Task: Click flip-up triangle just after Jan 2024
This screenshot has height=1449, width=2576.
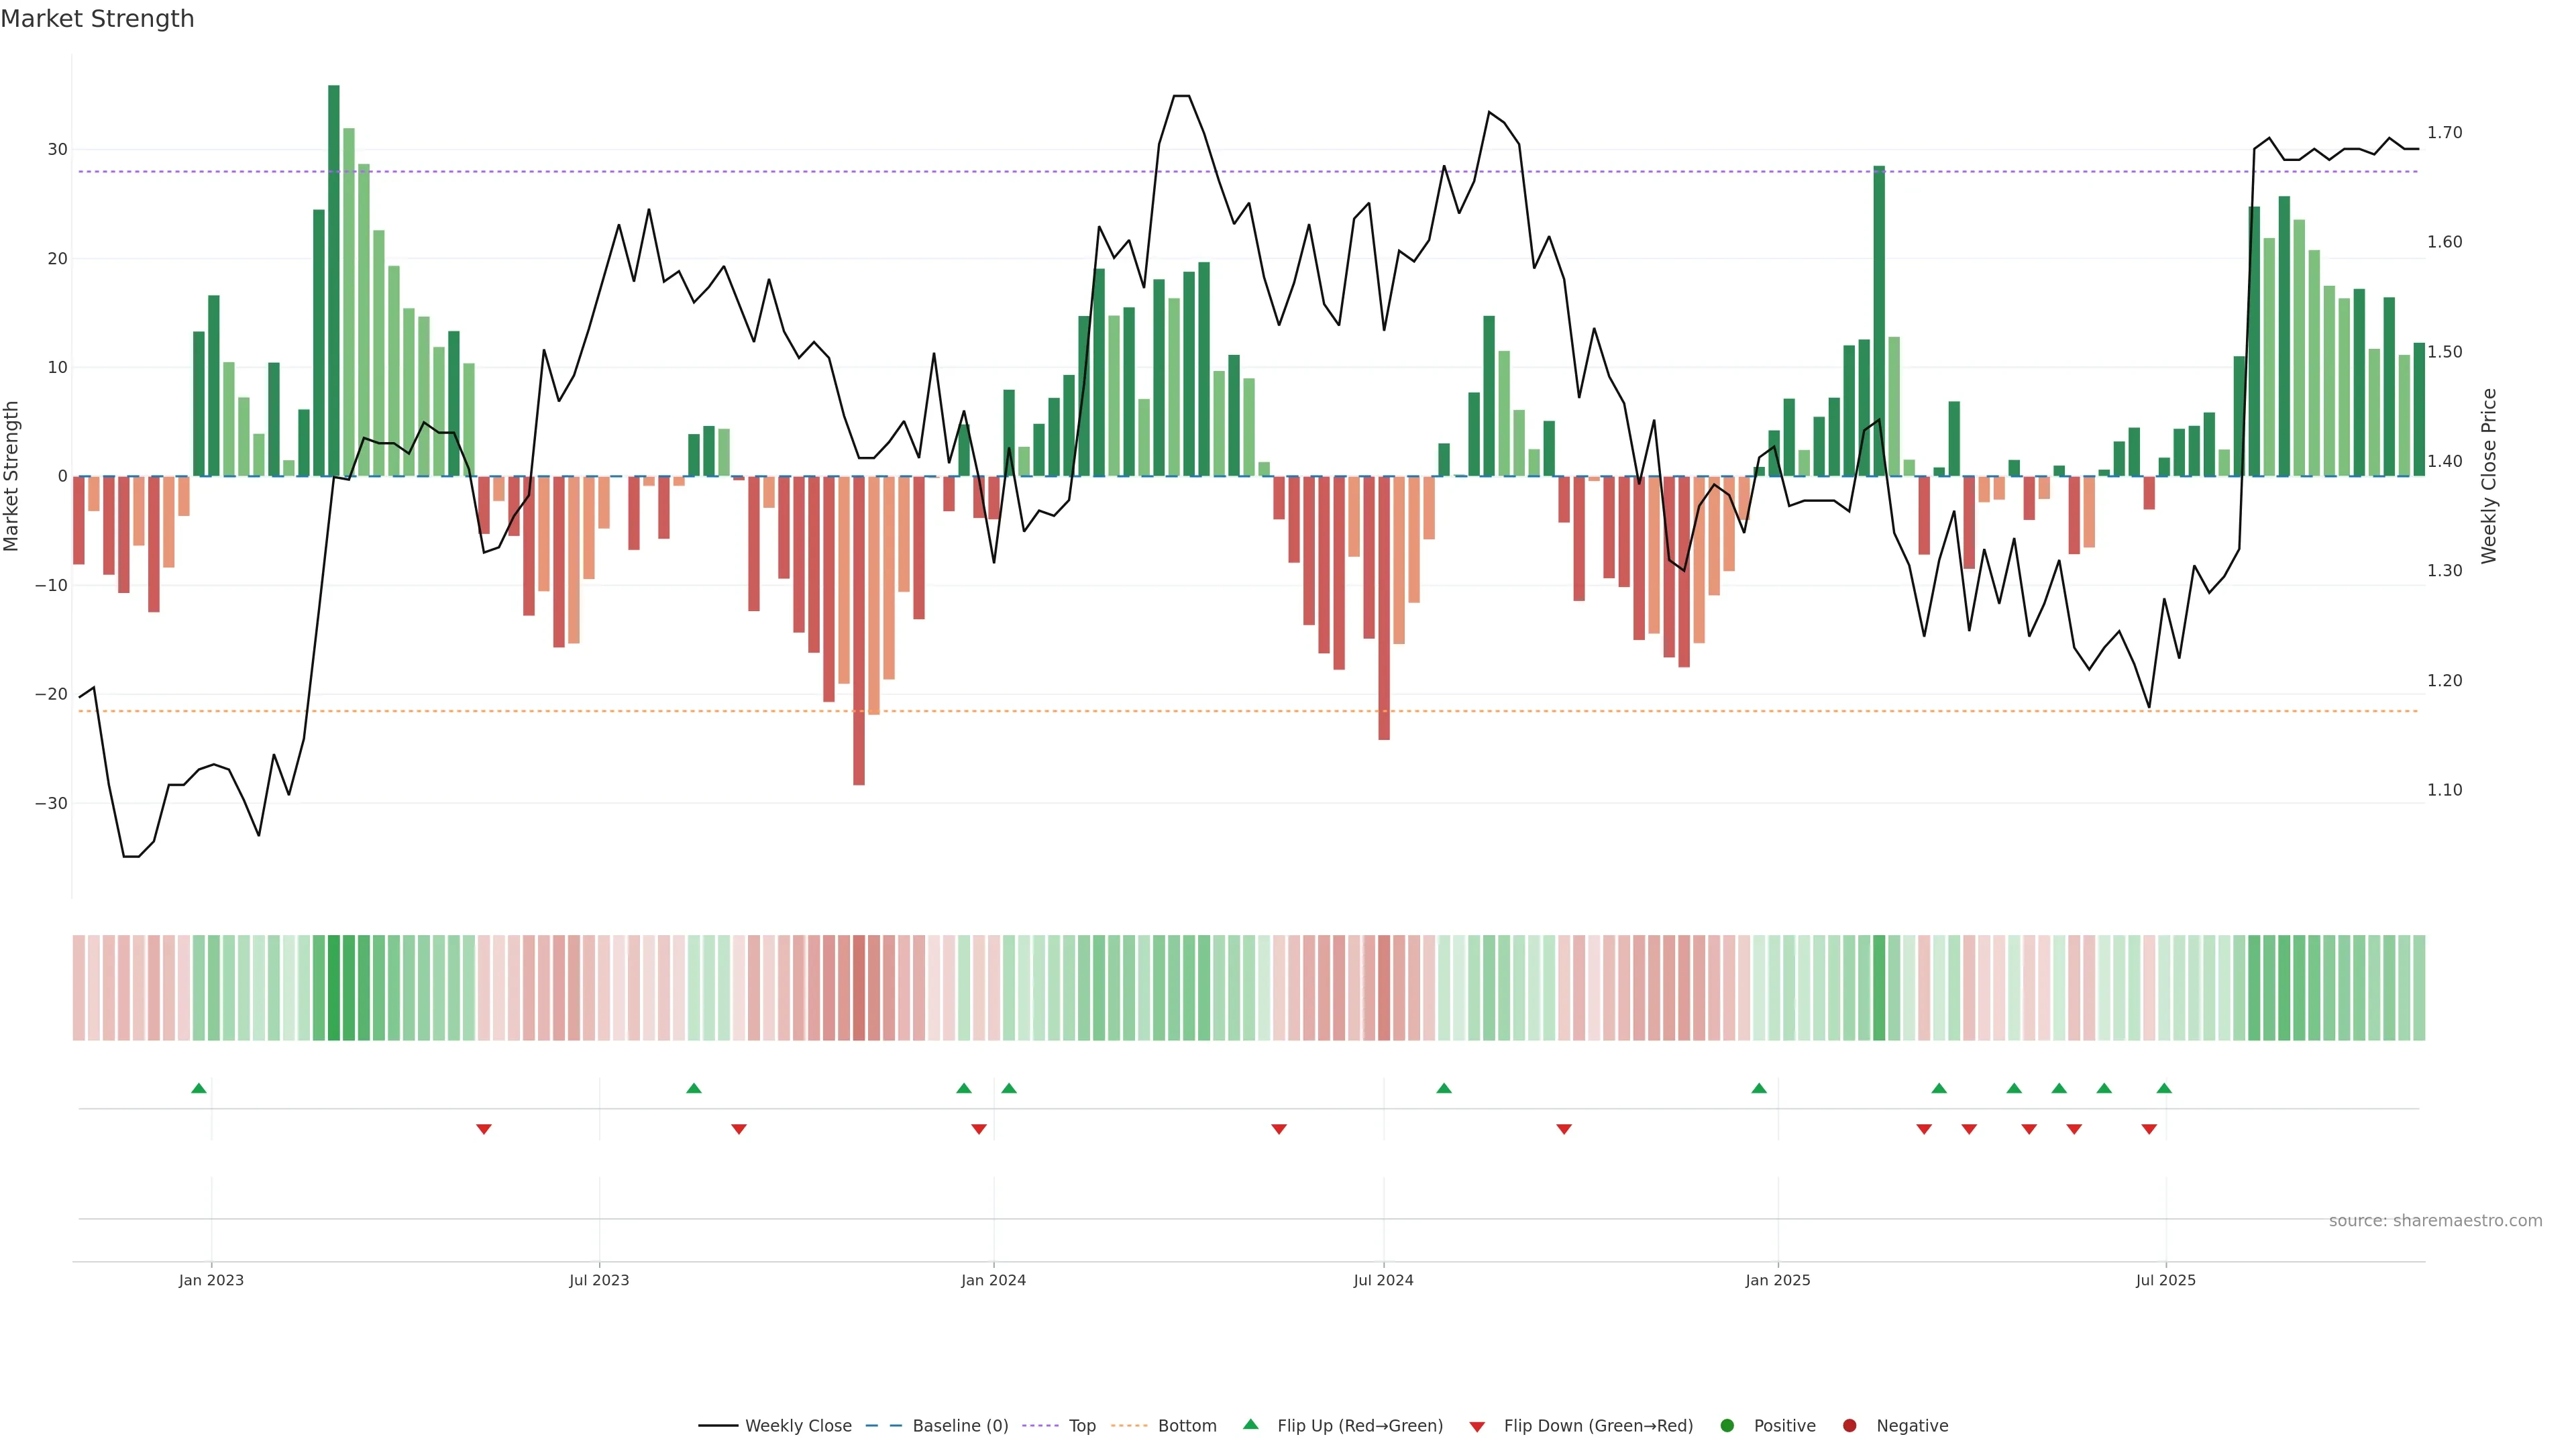Action: (1009, 1088)
